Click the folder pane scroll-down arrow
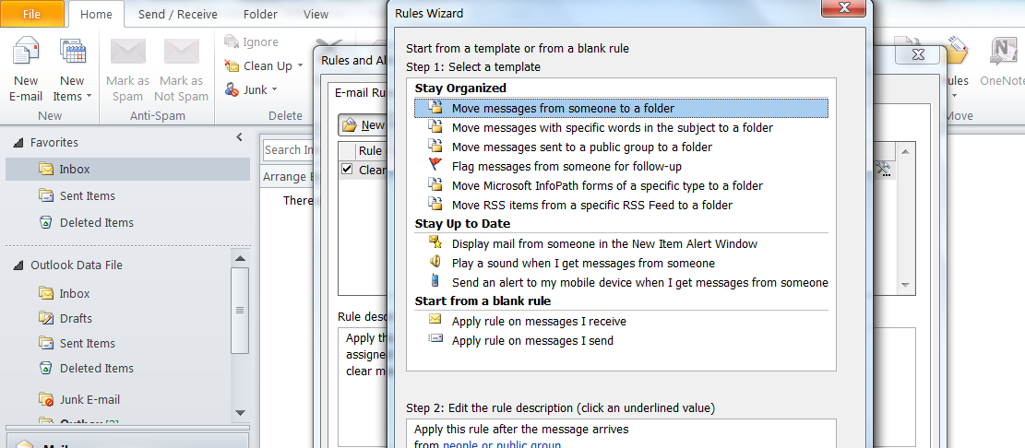Viewport: 1025px width, 448px height. pyautogui.click(x=240, y=412)
